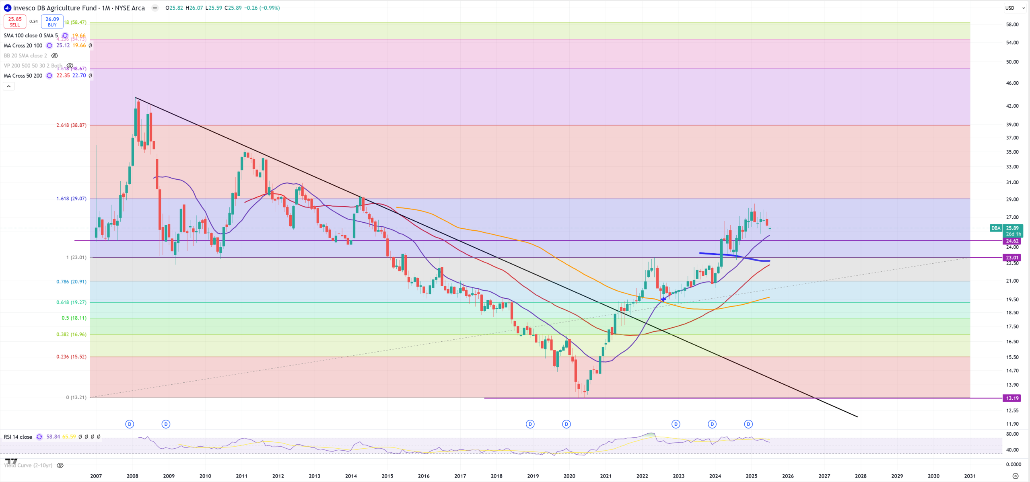
Task: Open the late-2023 dividend marker
Action: tap(712, 424)
